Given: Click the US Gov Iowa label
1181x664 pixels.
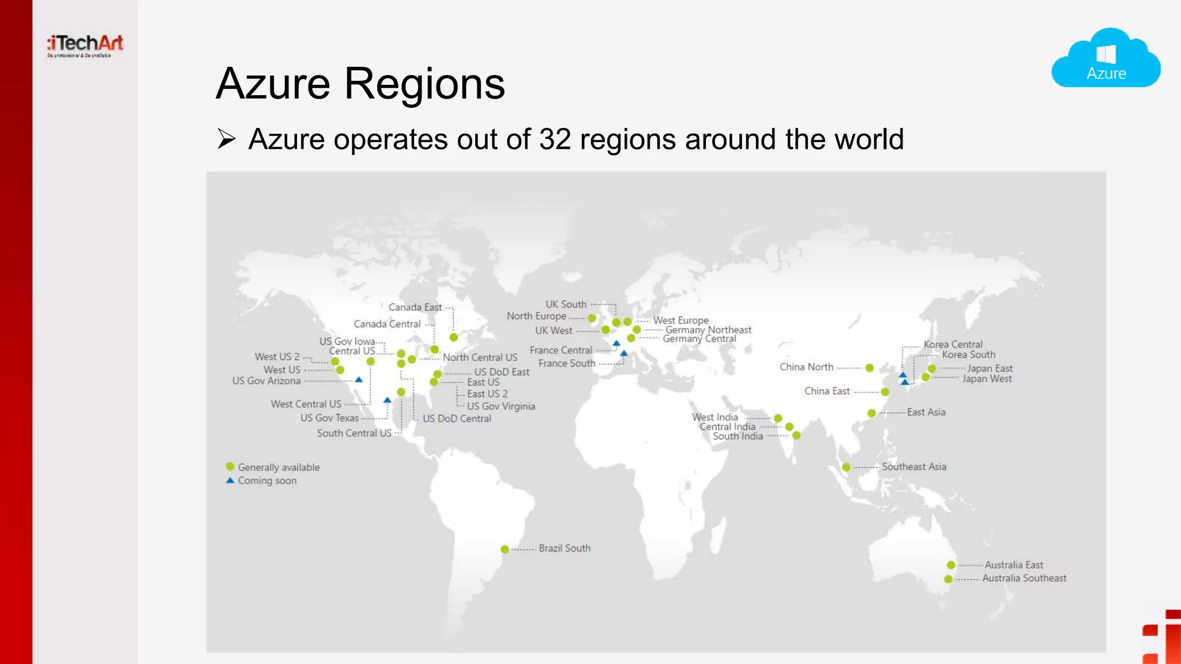Looking at the screenshot, I should coord(347,342).
